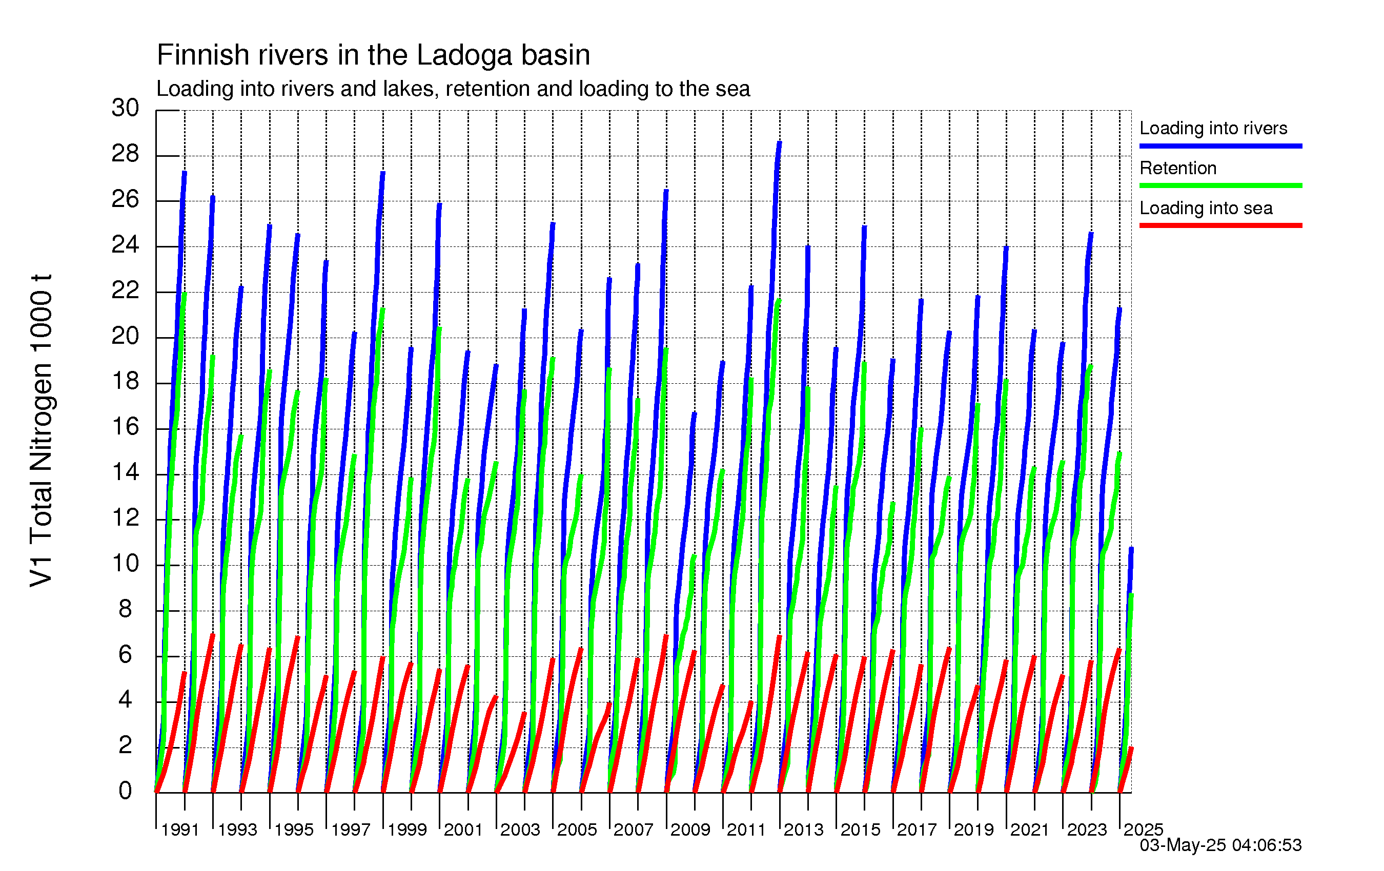This screenshot has height=871, width=1384.
Task: Click the x-axis year label 2013
Action: pyautogui.click(x=804, y=829)
